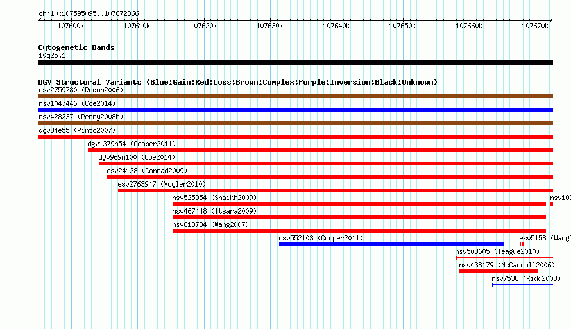
Task: Click the DGV Structural Variants track title
Action: coord(238,82)
